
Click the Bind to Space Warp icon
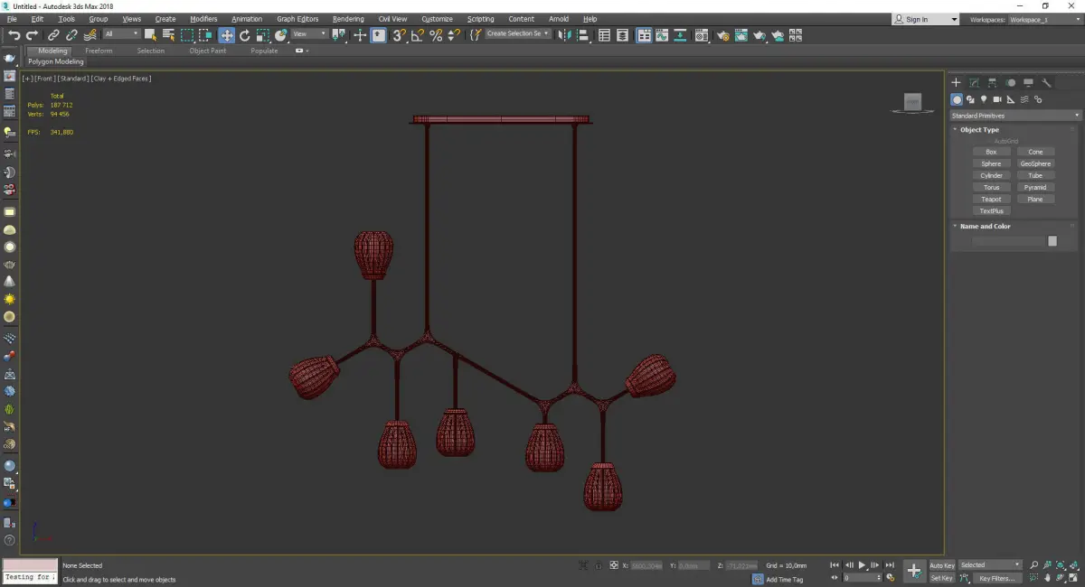90,35
